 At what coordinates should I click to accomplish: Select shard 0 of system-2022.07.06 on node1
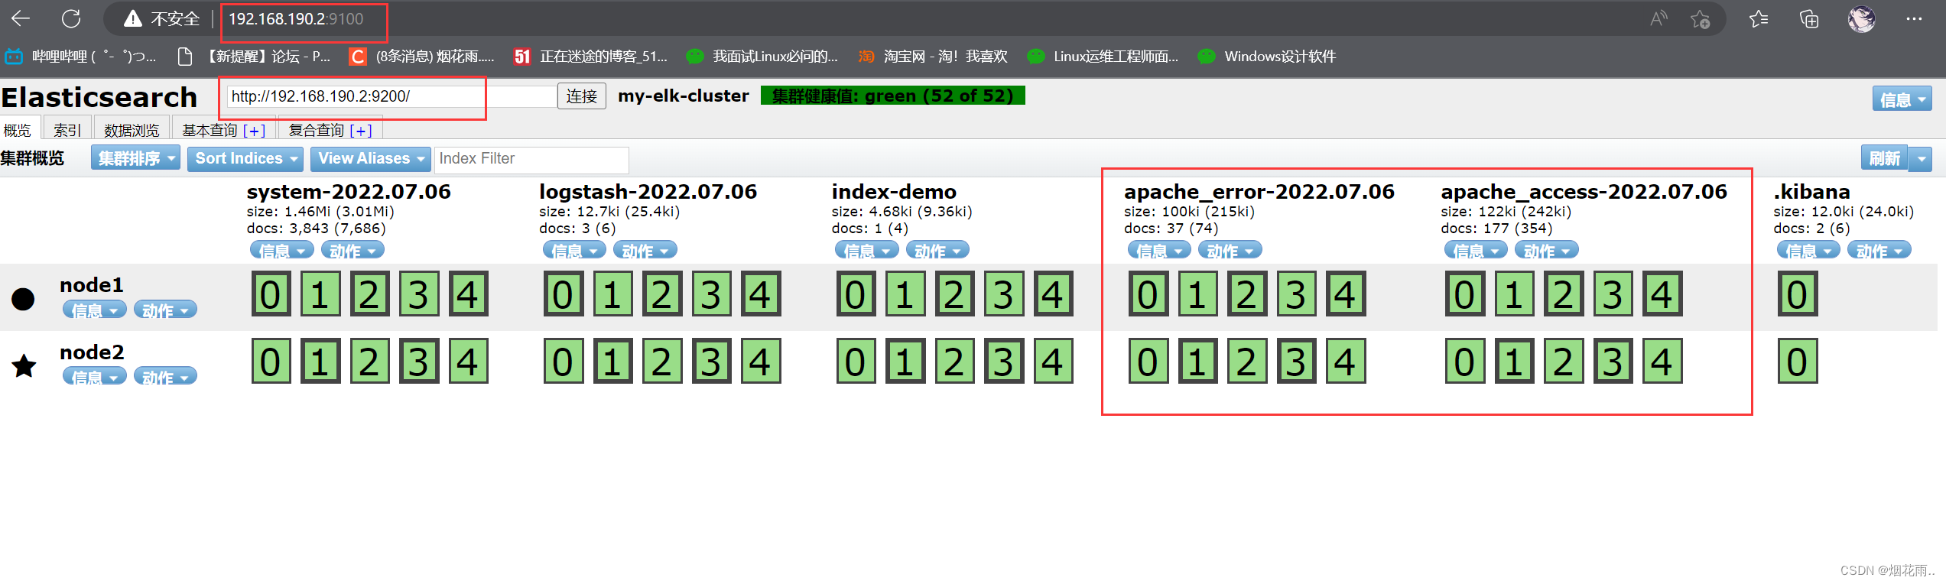point(271,294)
